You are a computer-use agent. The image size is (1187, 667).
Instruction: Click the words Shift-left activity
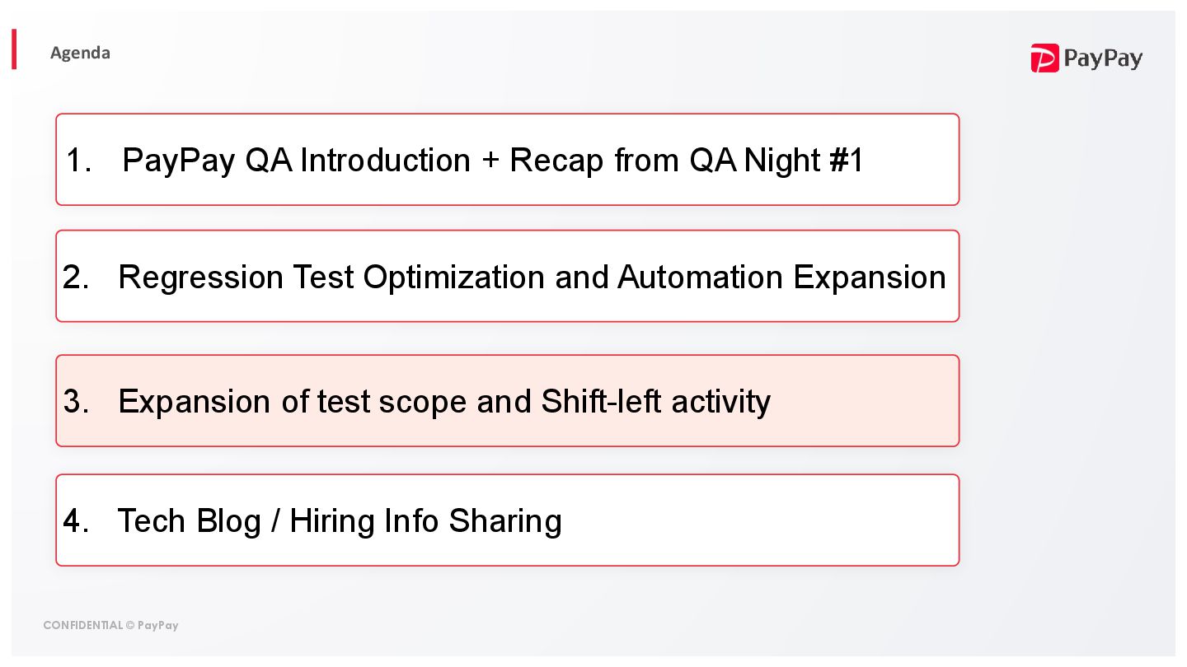coord(655,401)
